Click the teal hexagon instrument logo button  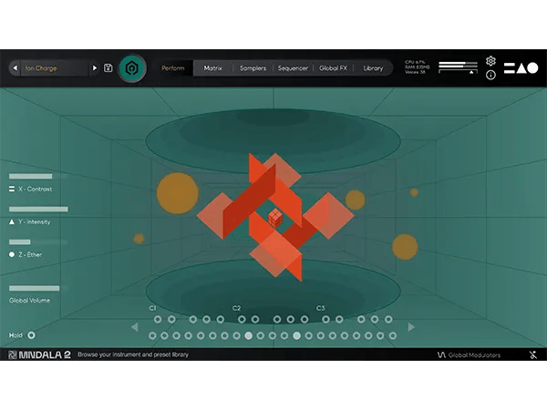(x=132, y=68)
